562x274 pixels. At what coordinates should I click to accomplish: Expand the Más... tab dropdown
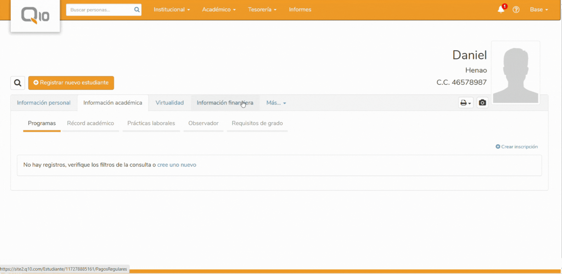(276, 103)
